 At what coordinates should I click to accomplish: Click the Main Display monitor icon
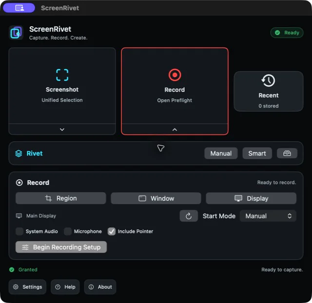click(19, 216)
